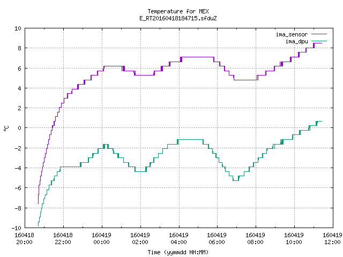Click the purple curve endpoint near 8.5 °C

tap(320, 43)
